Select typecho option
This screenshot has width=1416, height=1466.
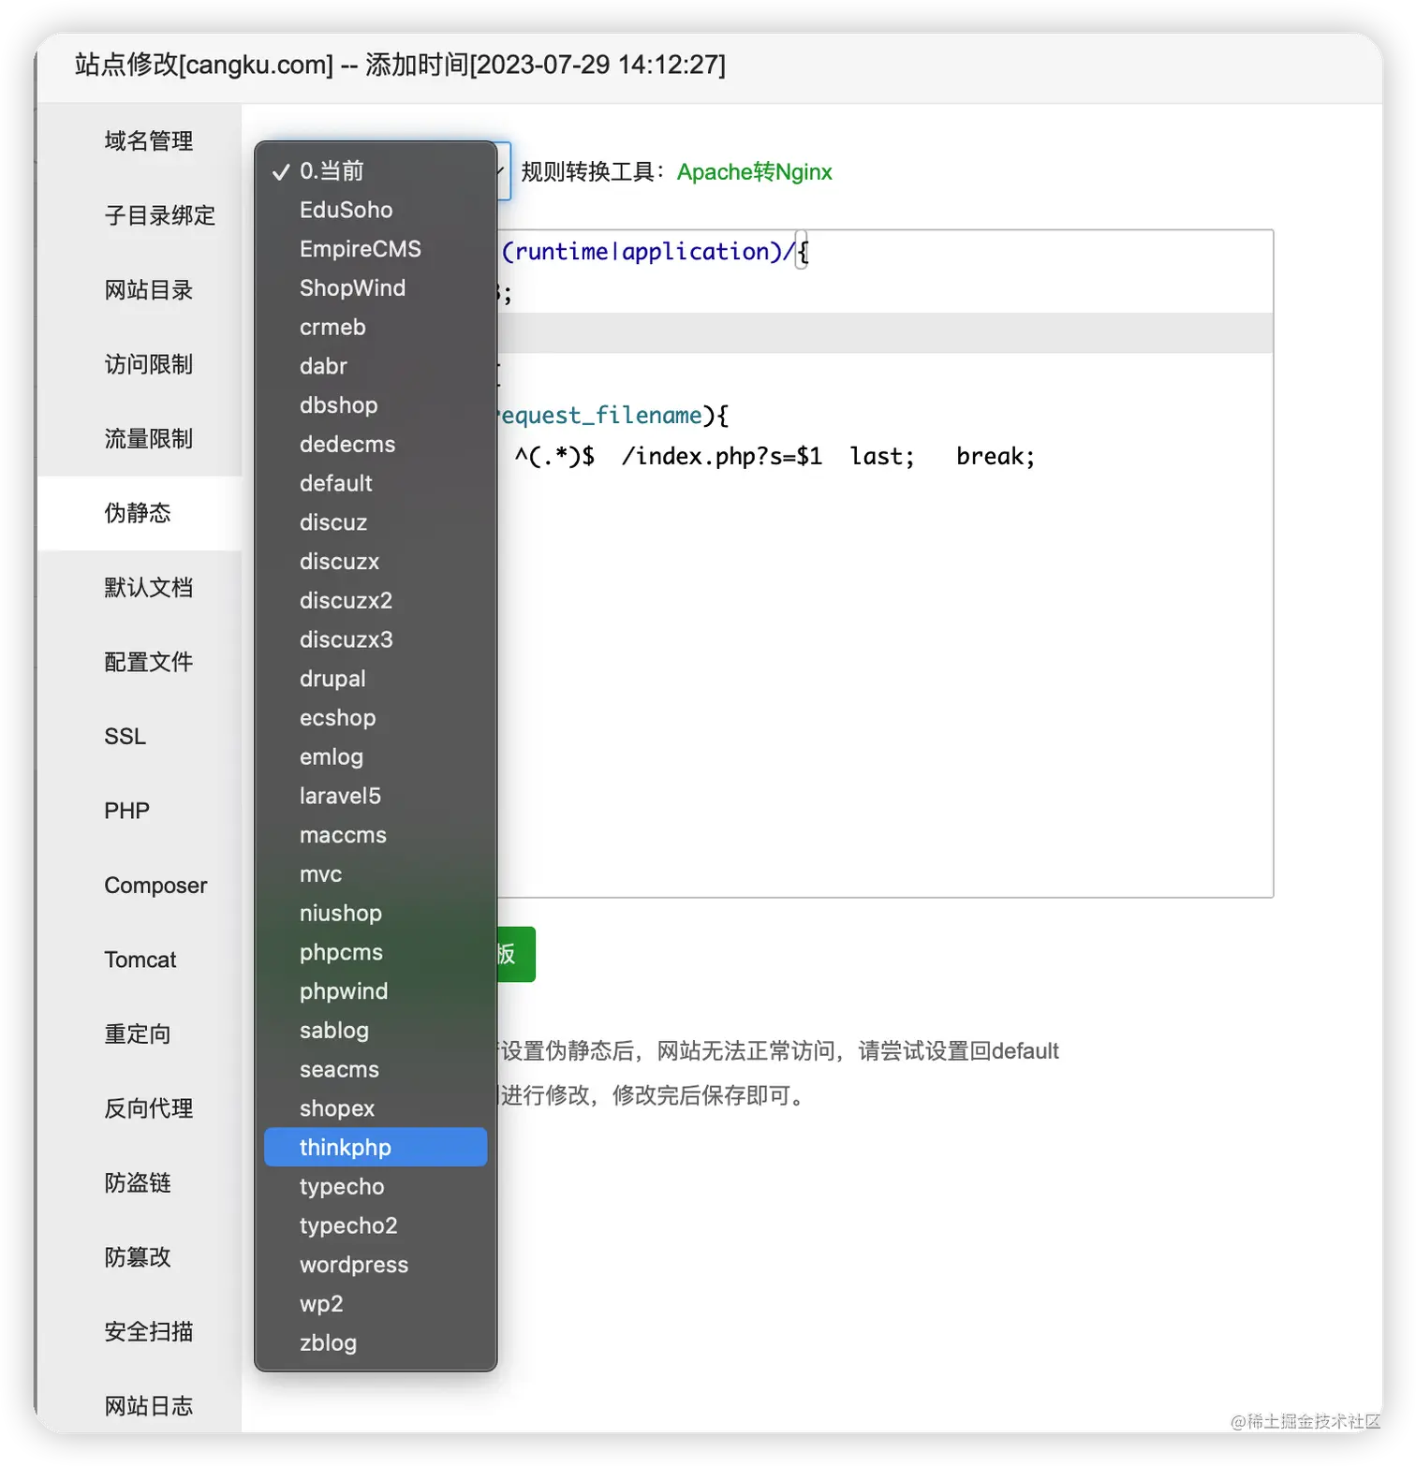376,1186
